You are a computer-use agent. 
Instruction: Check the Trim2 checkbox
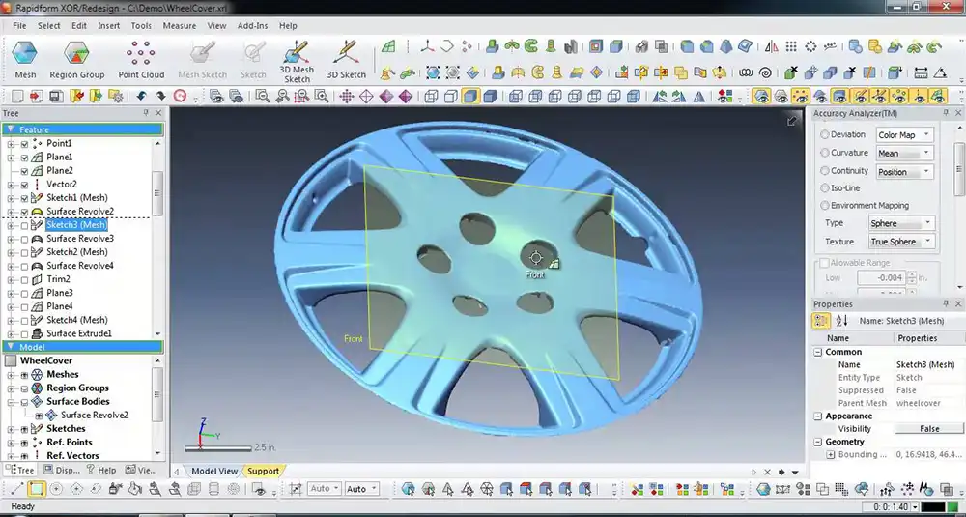[x=24, y=279]
